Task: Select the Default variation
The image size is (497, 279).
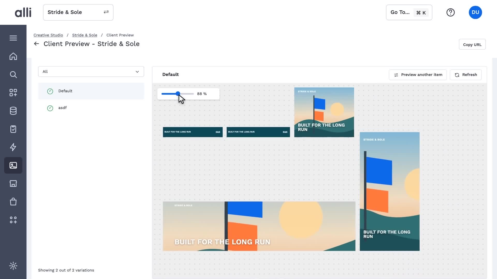Action: (x=91, y=91)
